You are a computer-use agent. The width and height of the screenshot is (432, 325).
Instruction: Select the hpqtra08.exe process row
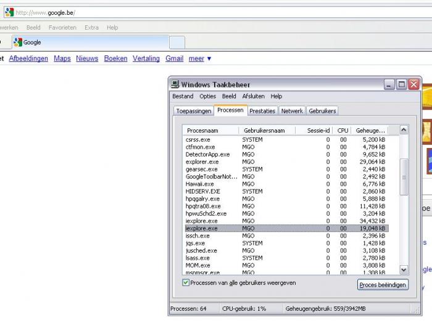[287, 207]
